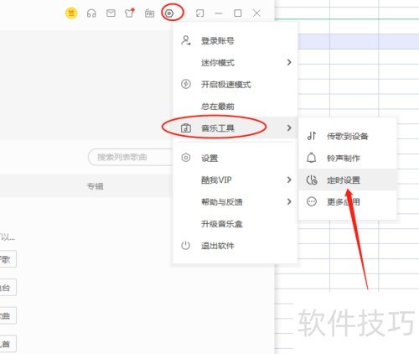Select 传歌到设备 in the submenu
Viewport: 419px width, 354px height.
tap(348, 136)
